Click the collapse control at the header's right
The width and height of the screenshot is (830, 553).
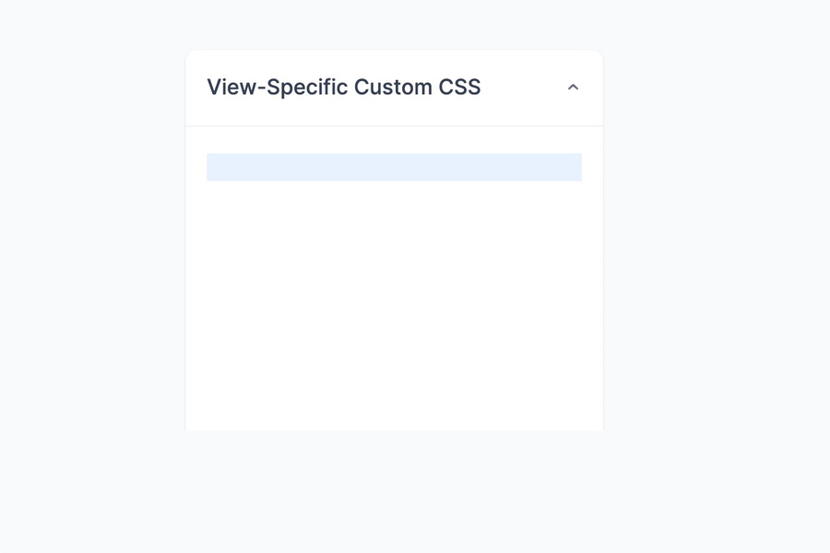(x=574, y=87)
